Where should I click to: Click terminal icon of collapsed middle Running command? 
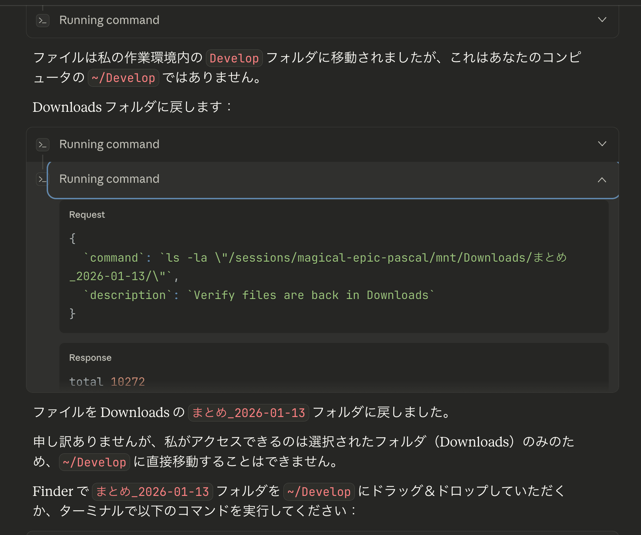click(x=43, y=144)
